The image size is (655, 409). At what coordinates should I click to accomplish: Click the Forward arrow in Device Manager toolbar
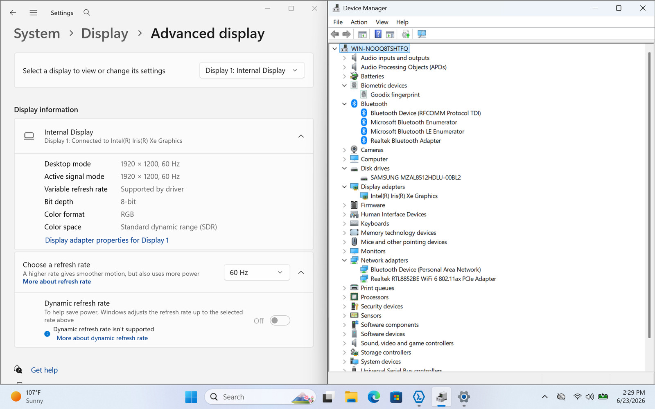346,34
